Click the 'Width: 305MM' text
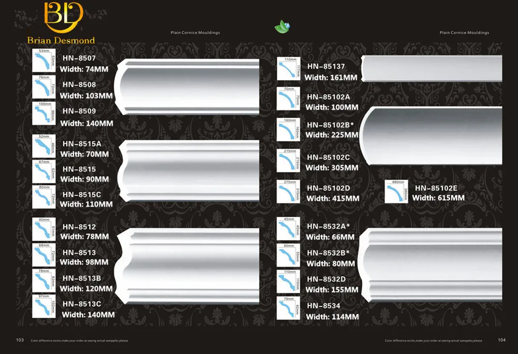The width and height of the screenshot is (518, 354). point(332,168)
